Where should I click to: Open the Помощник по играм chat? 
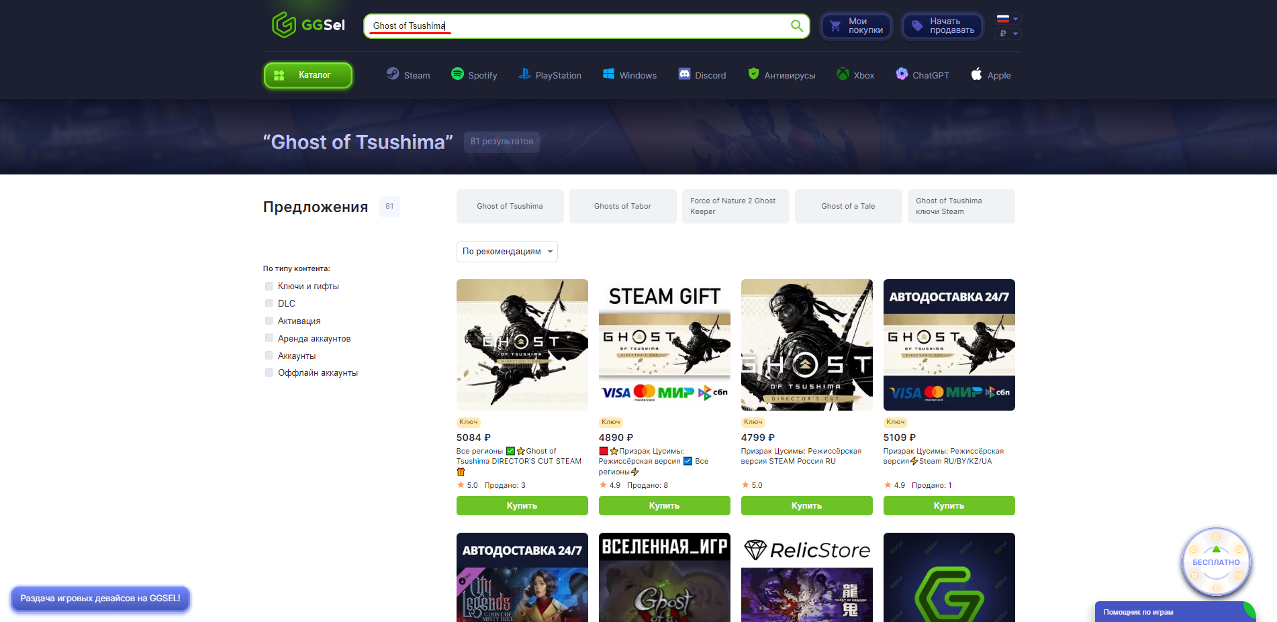(1175, 612)
